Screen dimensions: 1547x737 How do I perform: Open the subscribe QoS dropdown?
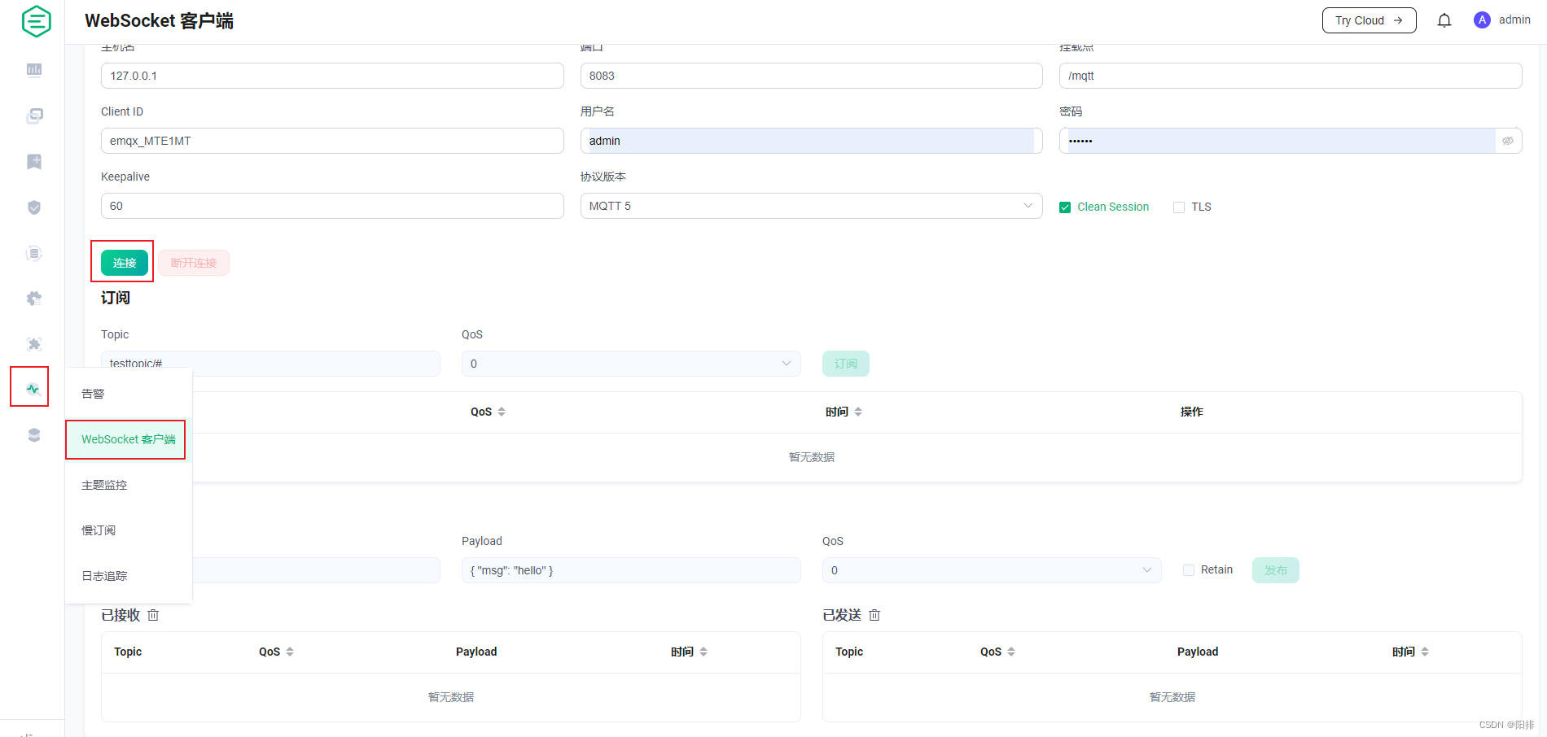[631, 364]
